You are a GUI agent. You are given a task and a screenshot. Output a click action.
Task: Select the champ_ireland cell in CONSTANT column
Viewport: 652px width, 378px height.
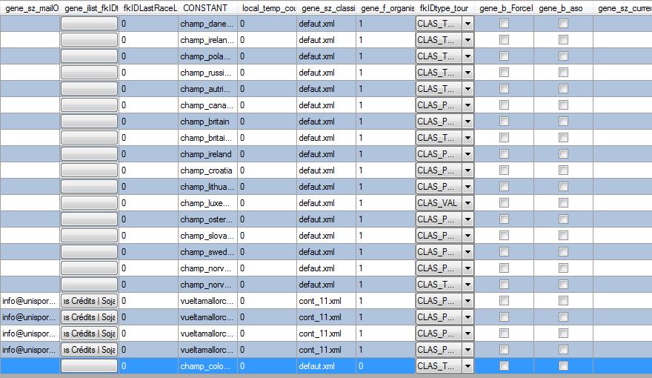[207, 154]
